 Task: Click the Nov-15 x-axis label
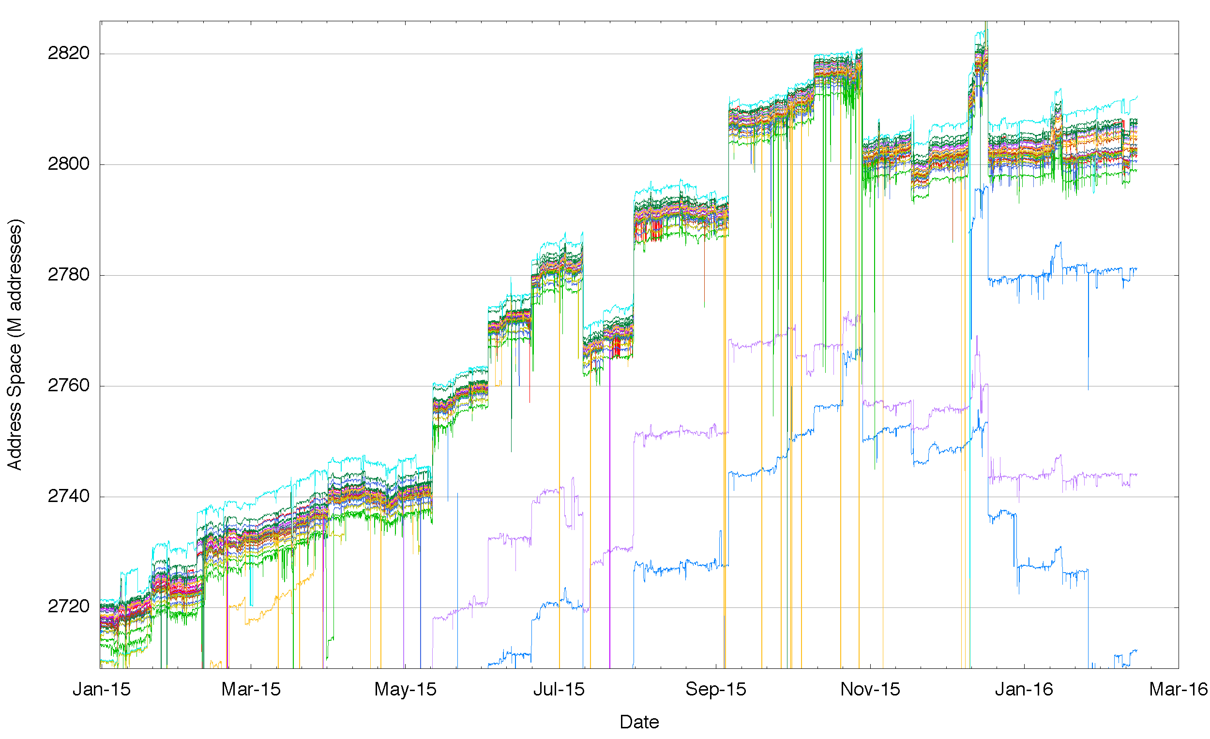870,690
